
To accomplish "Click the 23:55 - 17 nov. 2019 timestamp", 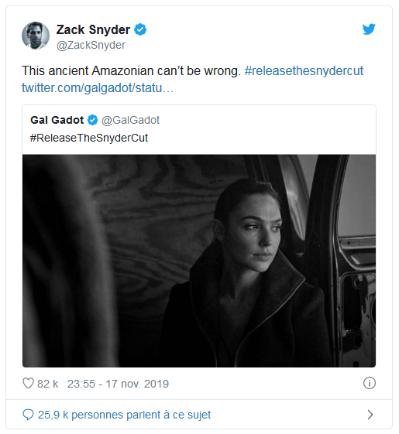I will pyautogui.click(x=118, y=384).
